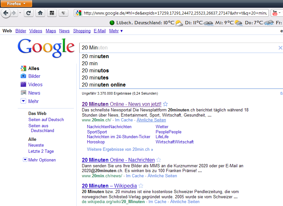
Task: Click the News newspaper icon in sidebar
Action: click(x=23, y=93)
